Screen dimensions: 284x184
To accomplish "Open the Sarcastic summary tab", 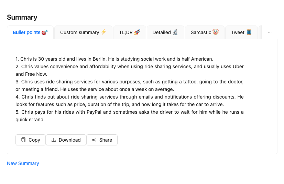I will [x=201, y=32].
